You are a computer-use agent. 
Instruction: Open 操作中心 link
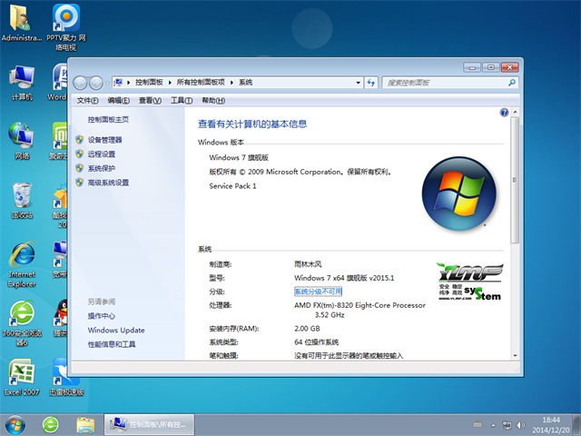click(x=102, y=316)
